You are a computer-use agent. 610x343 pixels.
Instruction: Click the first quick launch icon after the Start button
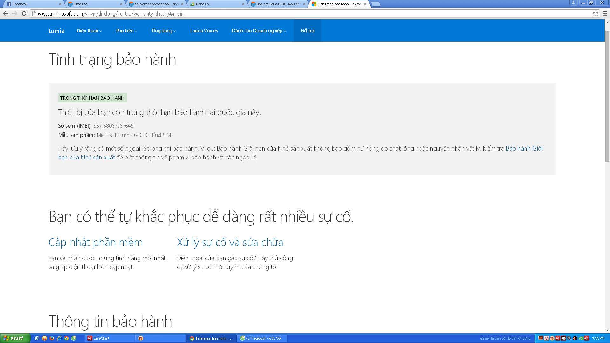pyautogui.click(x=37, y=338)
